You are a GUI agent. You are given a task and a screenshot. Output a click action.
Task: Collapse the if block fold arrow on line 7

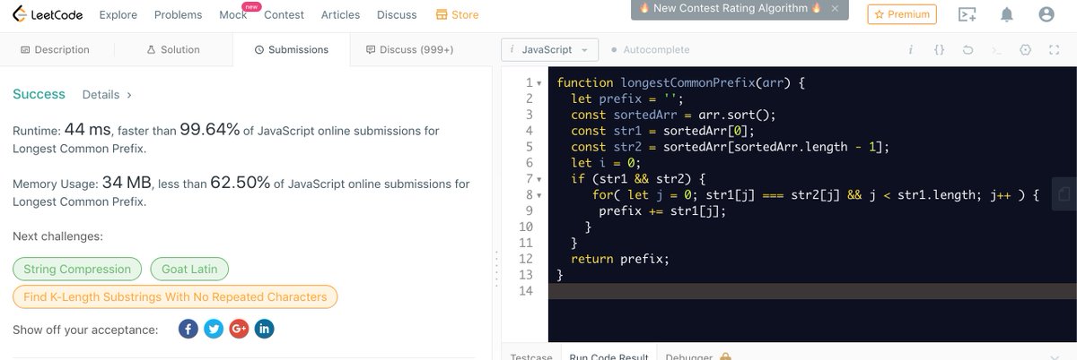point(539,179)
